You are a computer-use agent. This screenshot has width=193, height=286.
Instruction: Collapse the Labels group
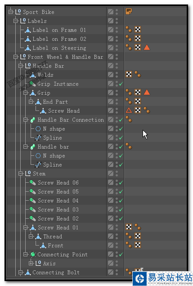(16, 21)
